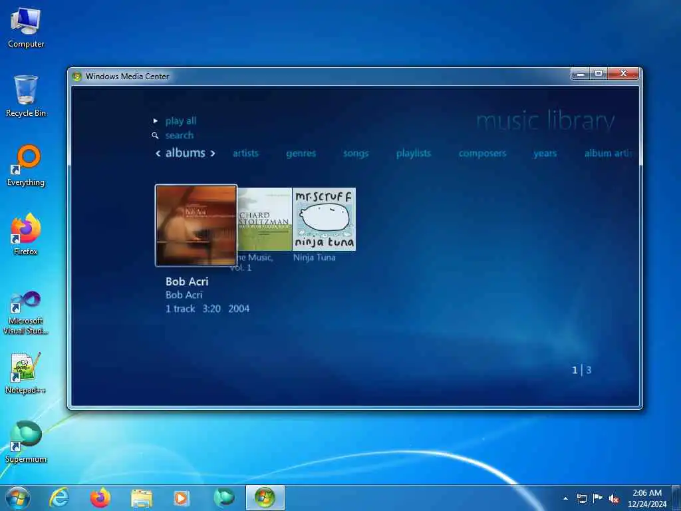Open the Computer desktop icon

click(x=26, y=28)
